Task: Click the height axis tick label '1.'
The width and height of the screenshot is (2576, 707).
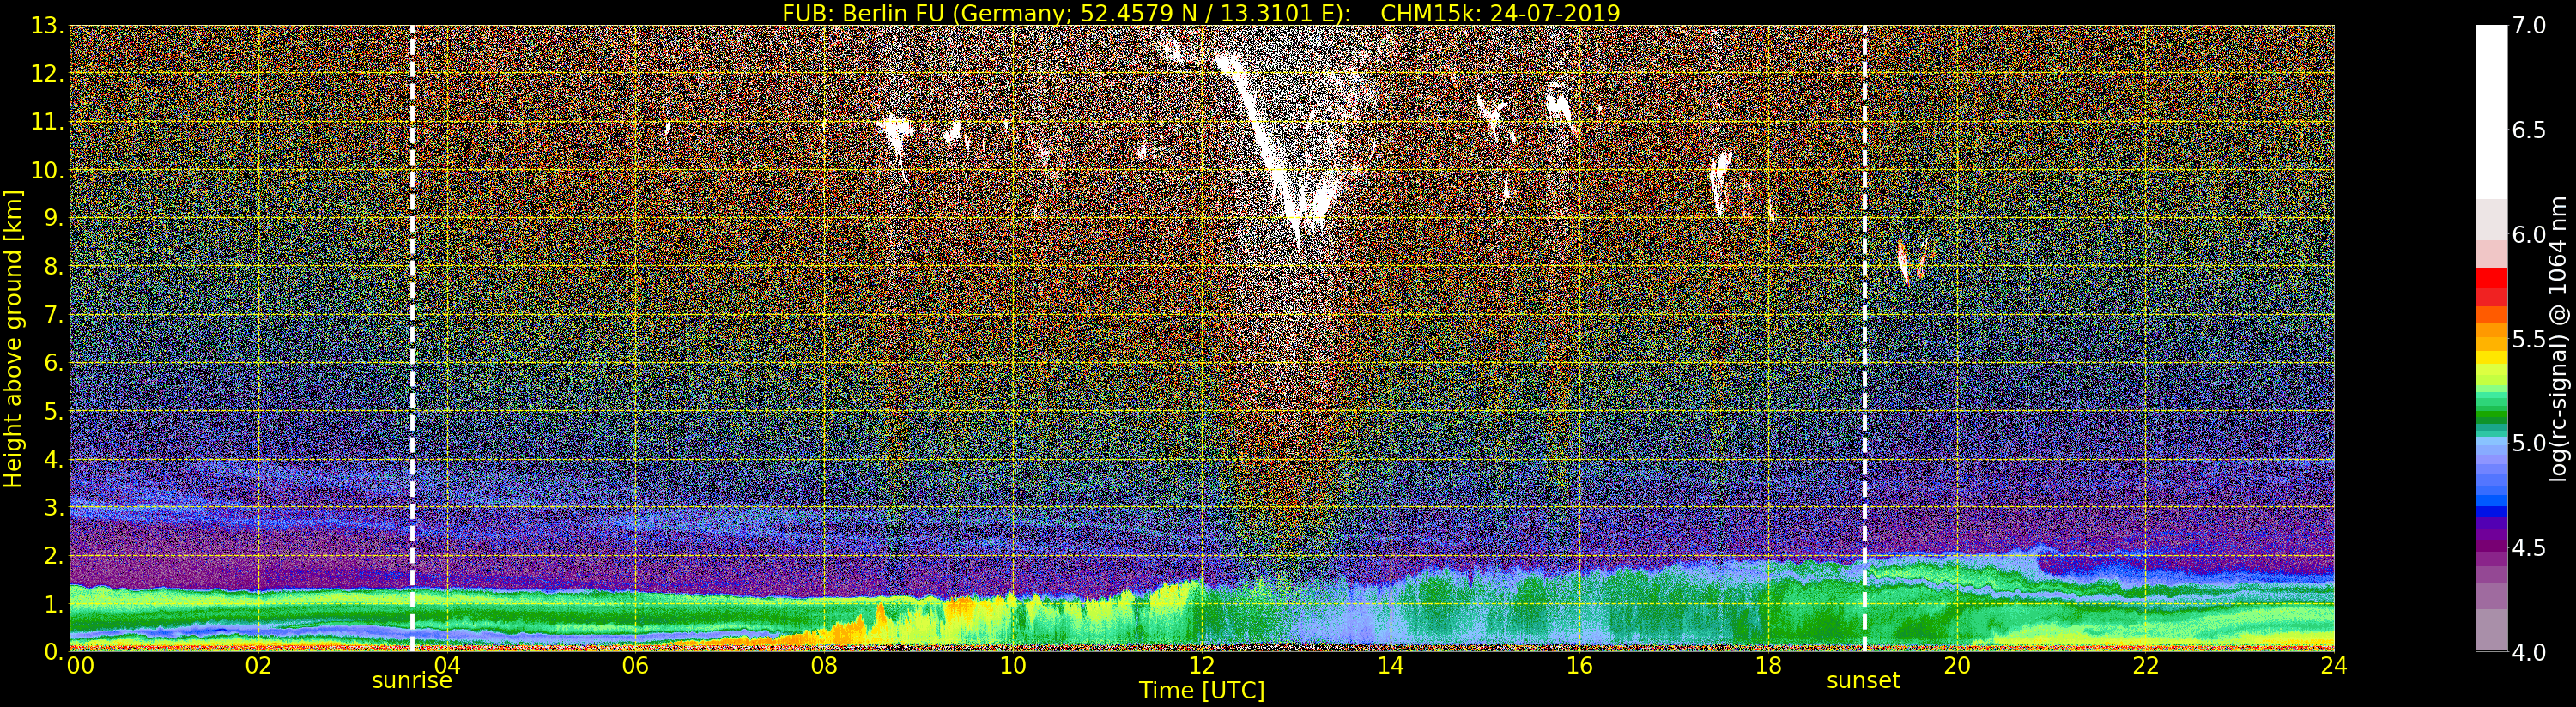Action: click(53, 604)
